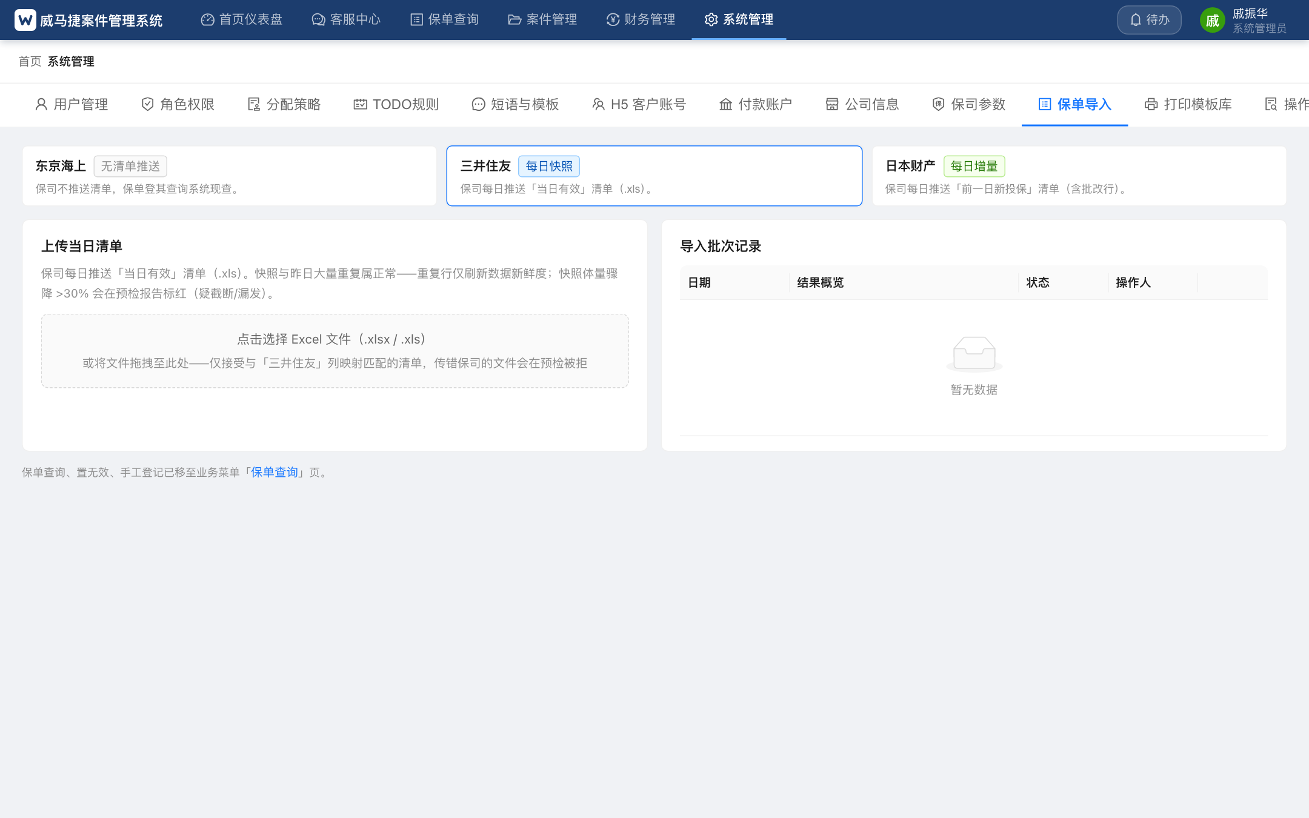This screenshot has width=1309, height=818.
Task: Click the 导入批次记录 heading
Action: click(721, 246)
